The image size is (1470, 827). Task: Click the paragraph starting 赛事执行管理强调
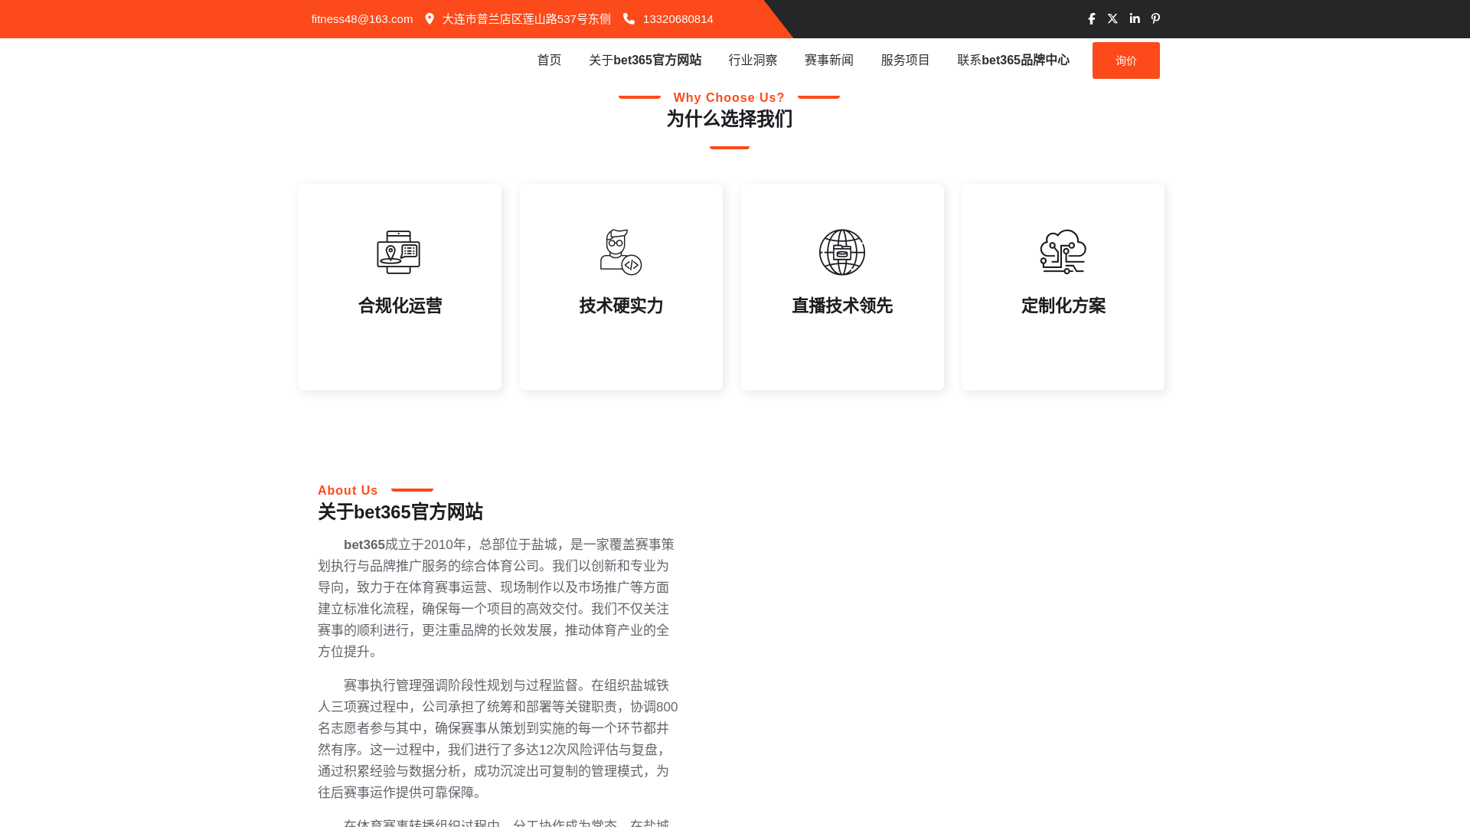pos(498,739)
